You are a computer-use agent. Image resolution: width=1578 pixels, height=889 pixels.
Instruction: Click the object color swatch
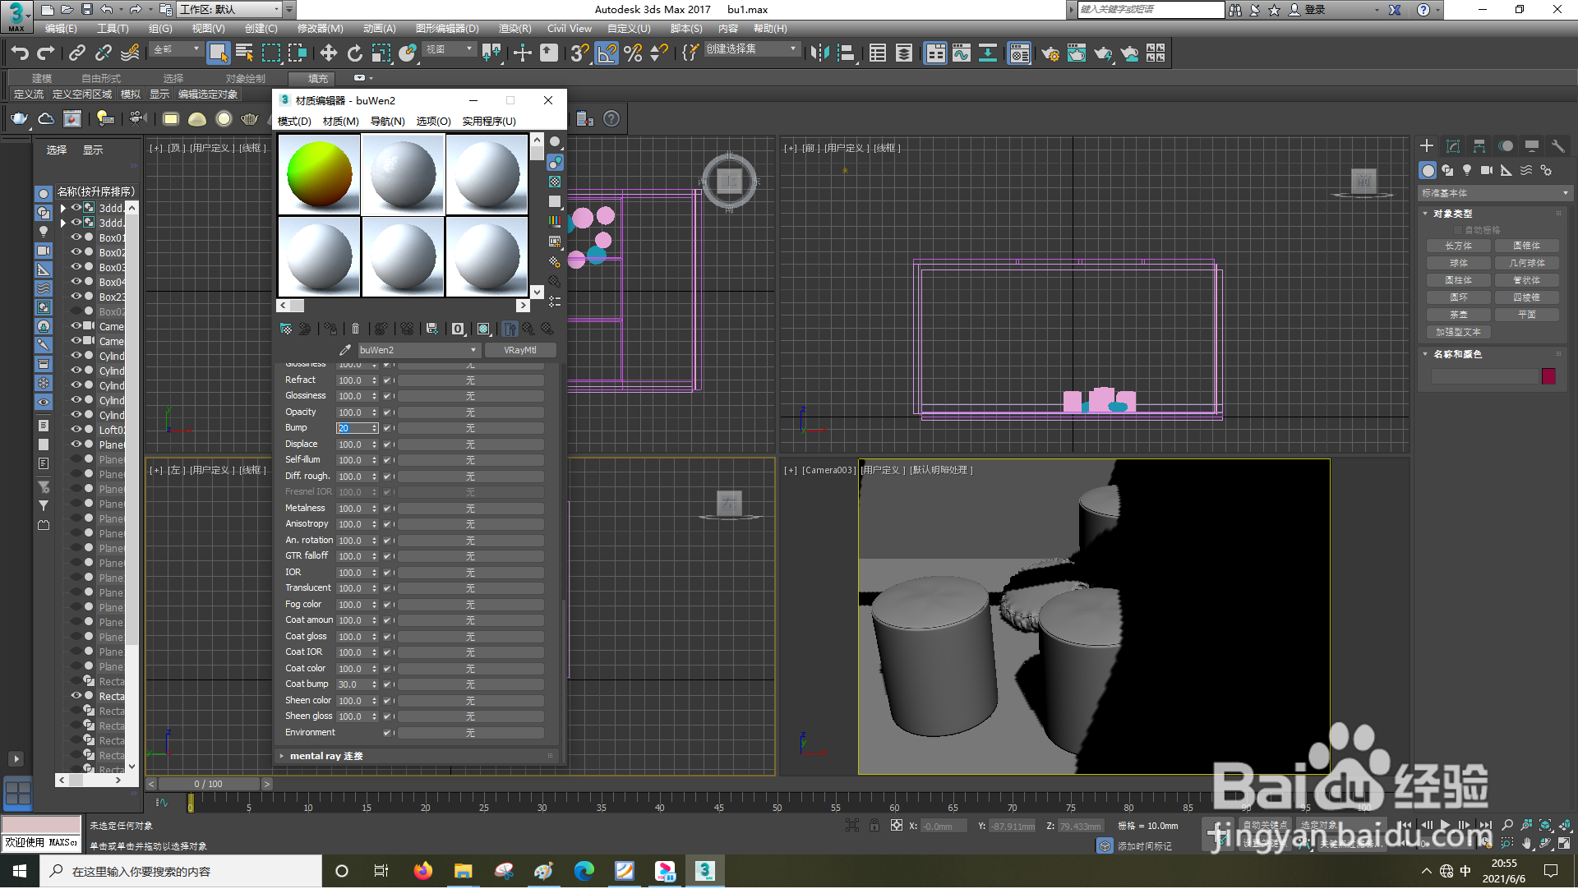[x=1548, y=376]
